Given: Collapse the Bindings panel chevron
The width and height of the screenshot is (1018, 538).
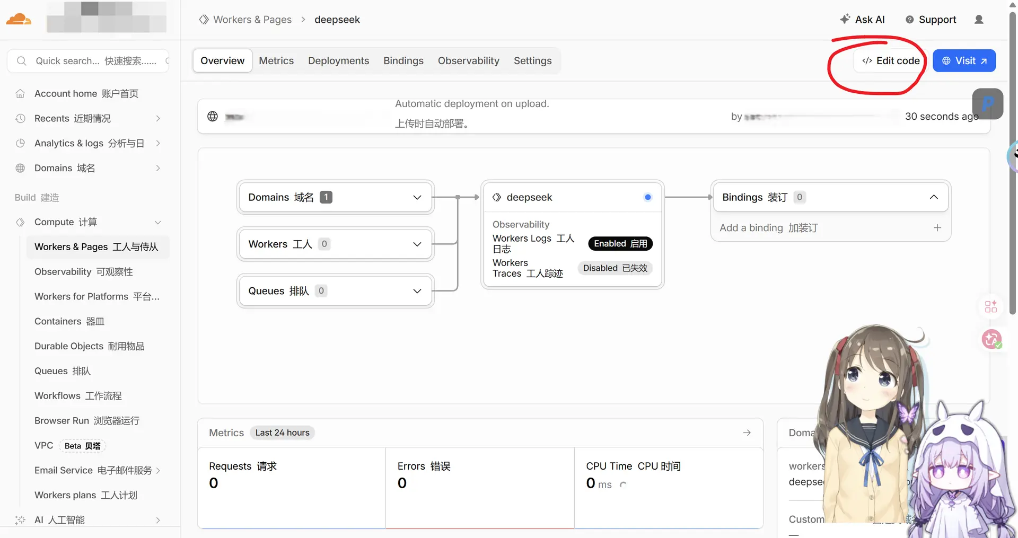Looking at the screenshot, I should [934, 197].
